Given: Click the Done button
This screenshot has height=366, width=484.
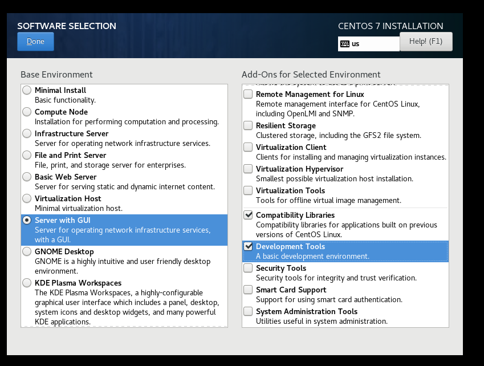Looking at the screenshot, I should (35, 42).
